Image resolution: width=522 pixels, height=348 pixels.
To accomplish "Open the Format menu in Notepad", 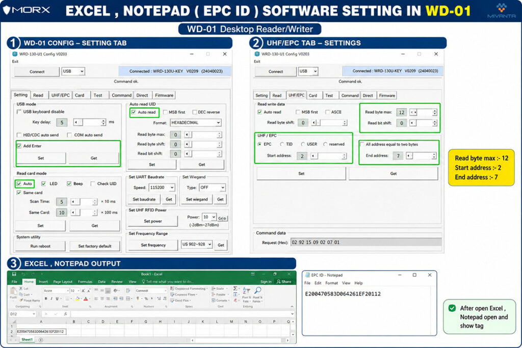I will tap(331, 283).
